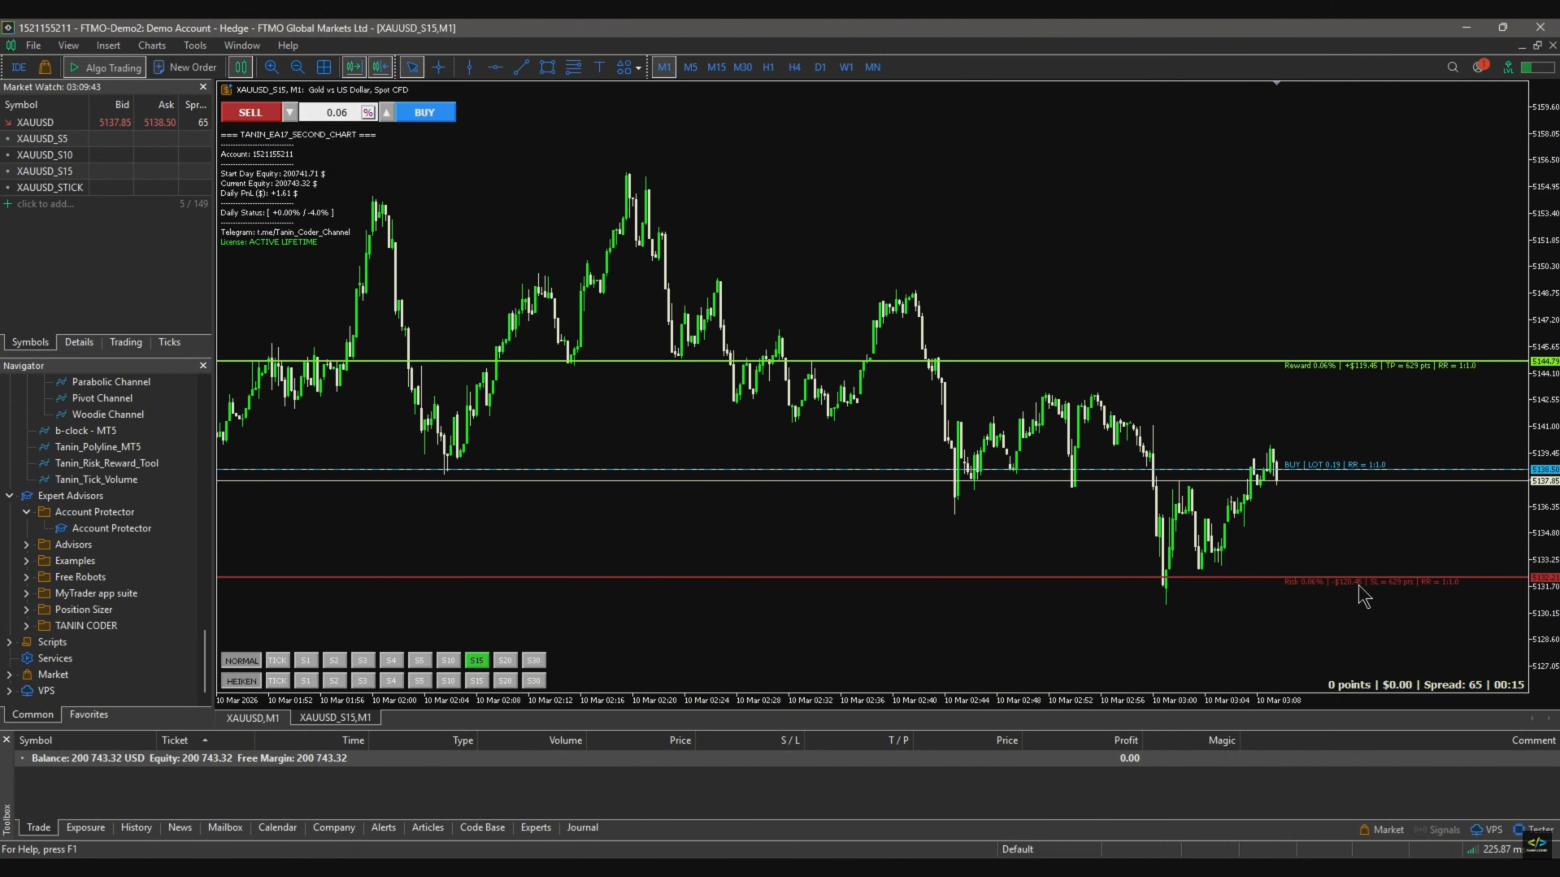Select the text label tool
This screenshot has width=1560, height=877.
pos(599,67)
